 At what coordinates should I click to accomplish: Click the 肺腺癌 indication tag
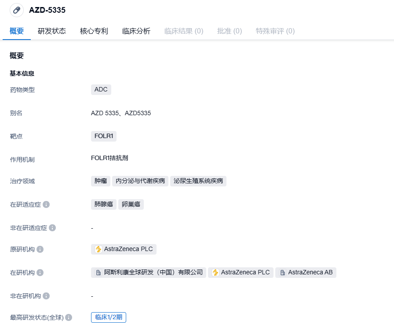coord(104,204)
